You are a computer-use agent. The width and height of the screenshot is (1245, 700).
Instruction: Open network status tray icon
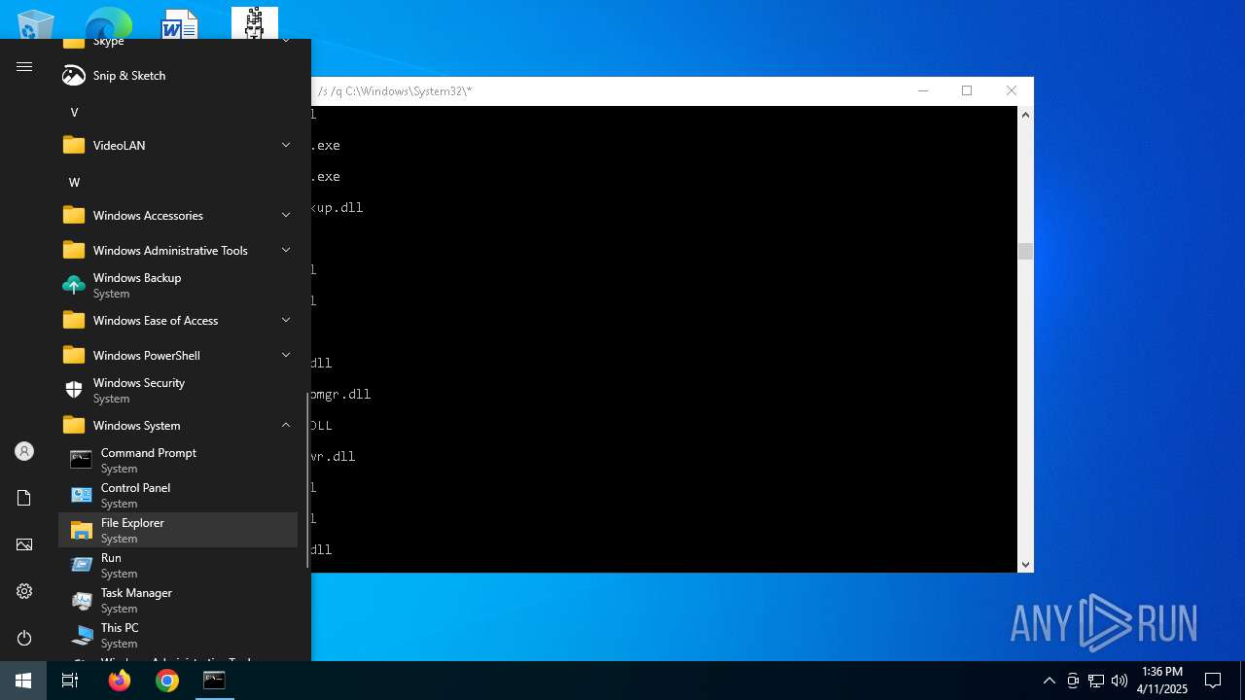click(1096, 681)
